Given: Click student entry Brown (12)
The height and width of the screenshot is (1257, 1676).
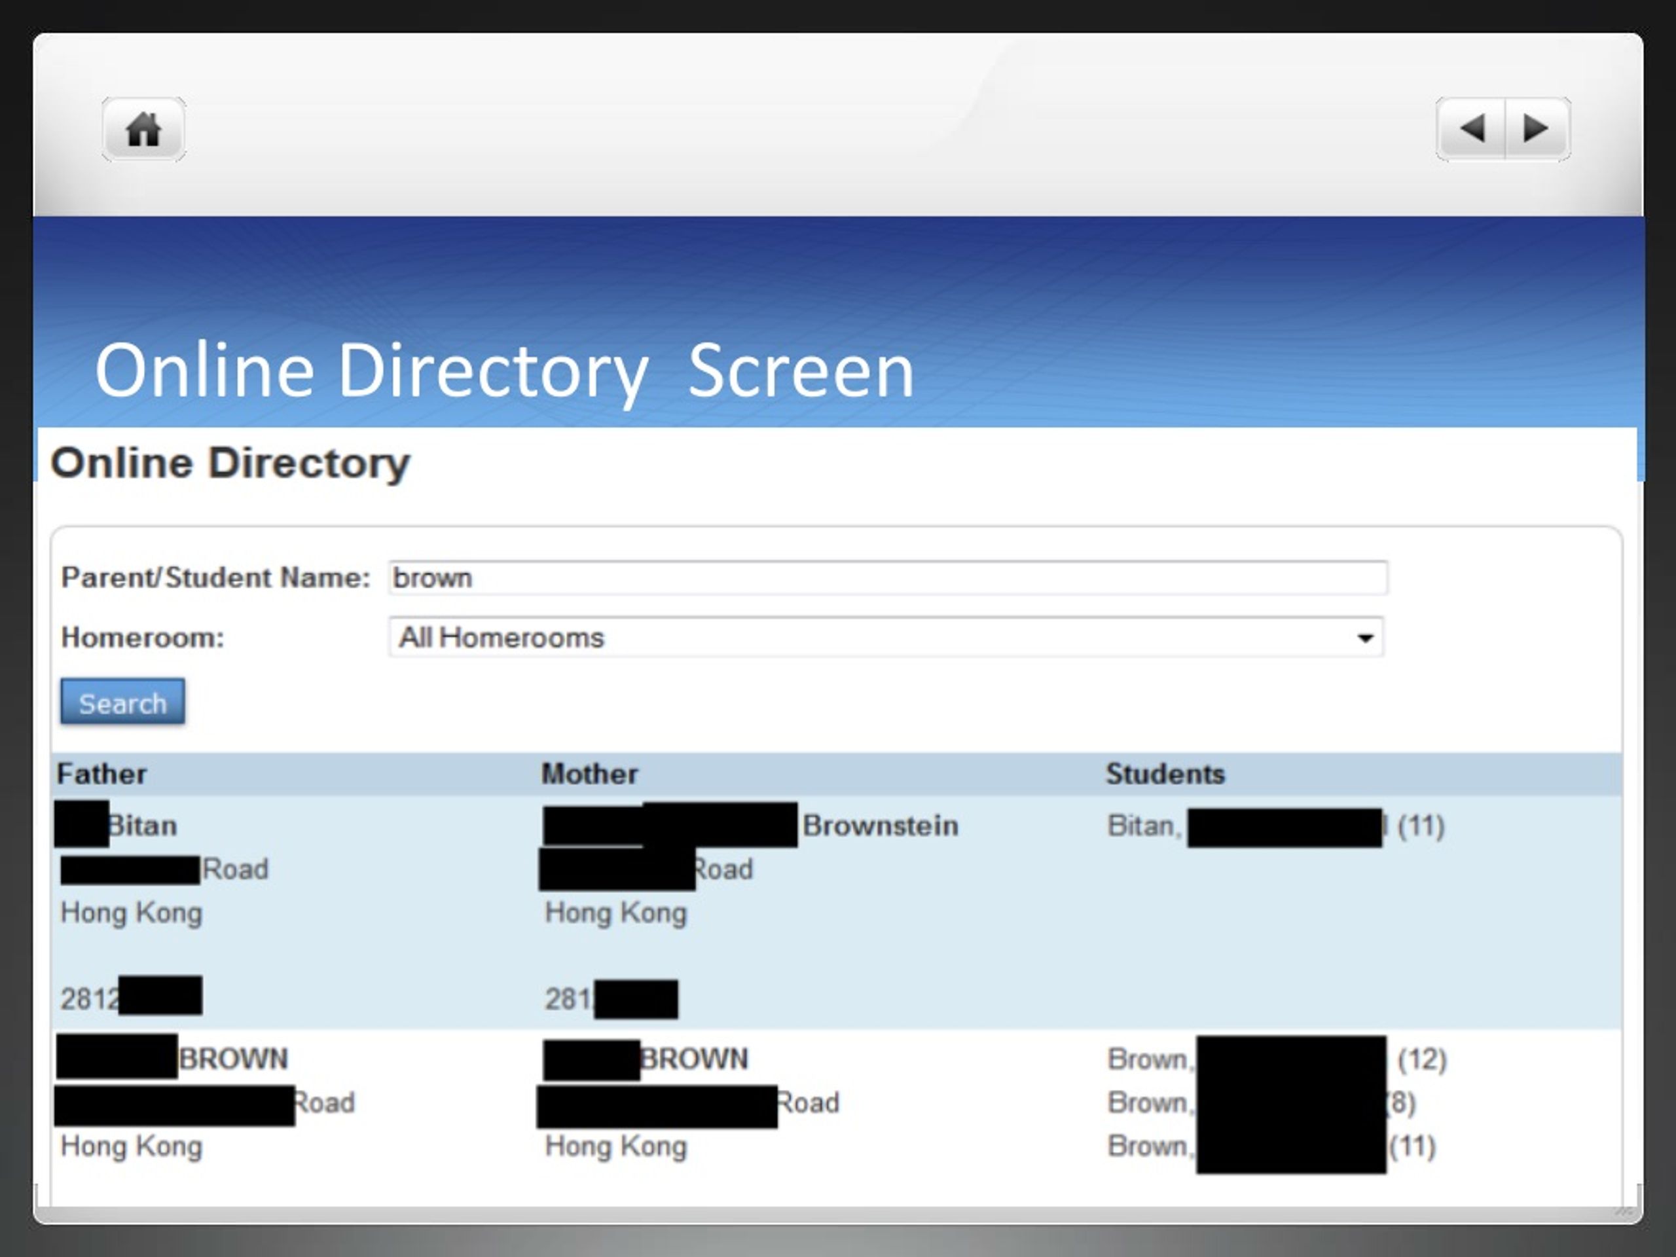Looking at the screenshot, I should tap(1277, 1059).
